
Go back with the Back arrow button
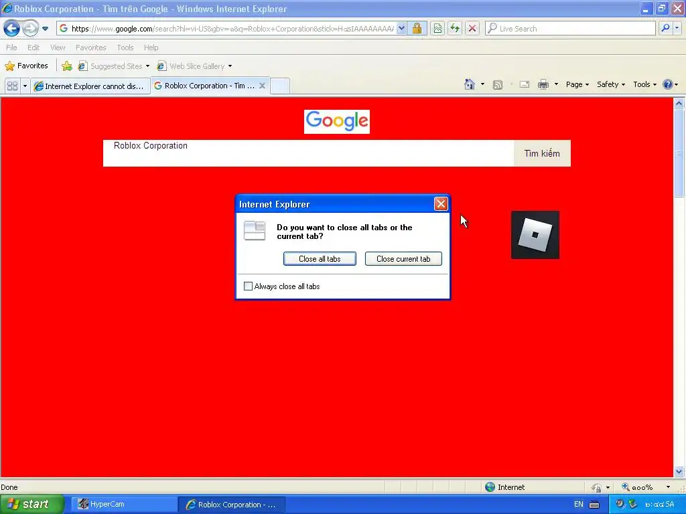[11, 29]
